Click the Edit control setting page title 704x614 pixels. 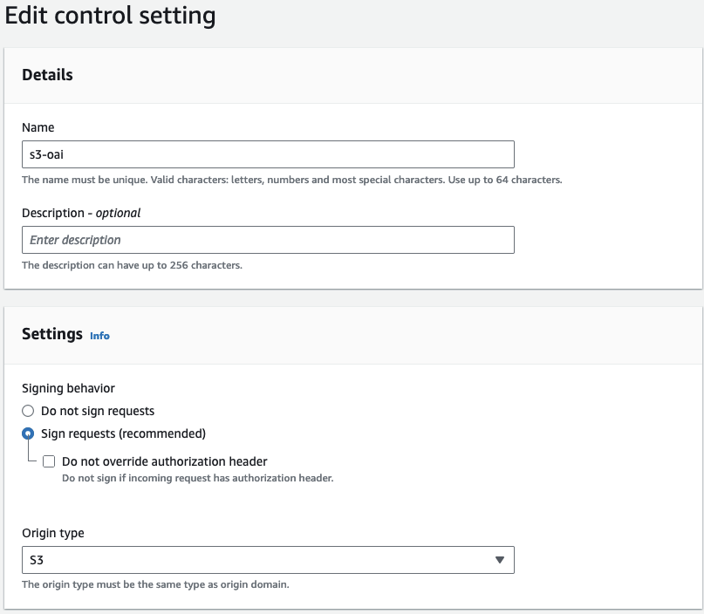[111, 16]
